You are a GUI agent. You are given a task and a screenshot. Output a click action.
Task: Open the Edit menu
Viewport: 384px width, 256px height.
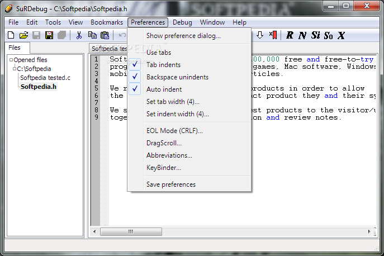(32, 22)
